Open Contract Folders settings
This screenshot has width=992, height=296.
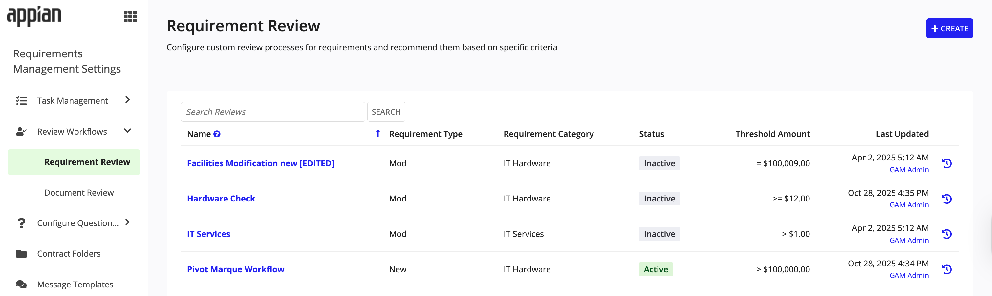69,254
